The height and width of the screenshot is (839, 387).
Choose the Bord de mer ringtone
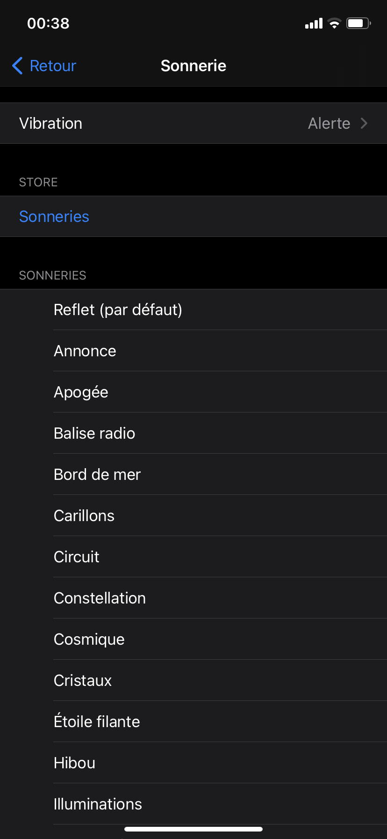click(97, 475)
